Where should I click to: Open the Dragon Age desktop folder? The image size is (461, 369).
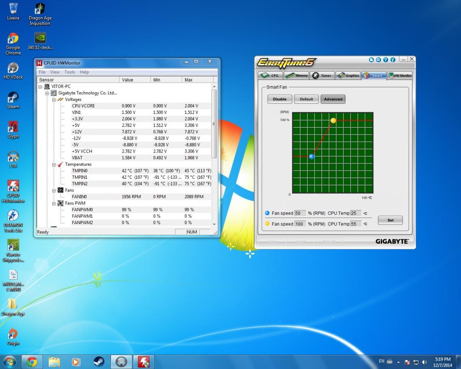pos(13,307)
